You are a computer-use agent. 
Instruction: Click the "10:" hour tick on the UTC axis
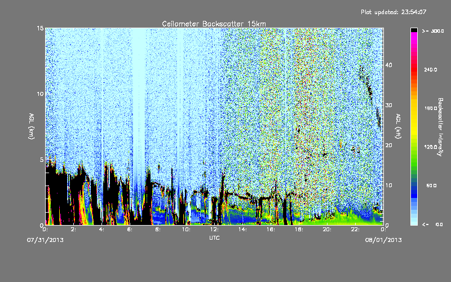point(186,230)
